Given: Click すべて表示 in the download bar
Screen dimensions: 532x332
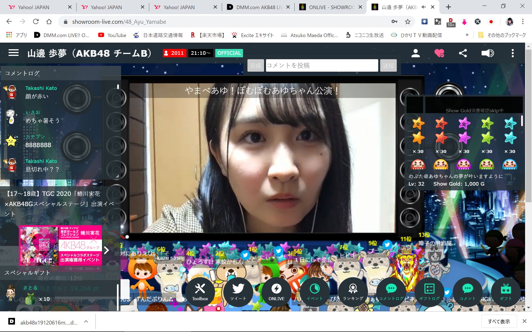Looking at the screenshot, I should click(499, 321).
